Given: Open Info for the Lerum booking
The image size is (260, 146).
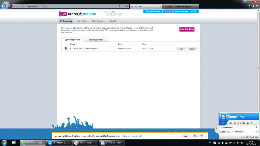Looking at the screenshot, I should pos(181,49).
